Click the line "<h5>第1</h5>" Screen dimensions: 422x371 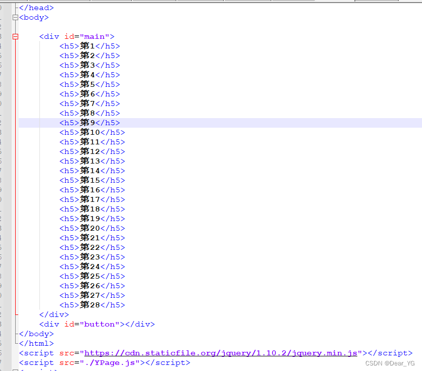[x=89, y=46]
